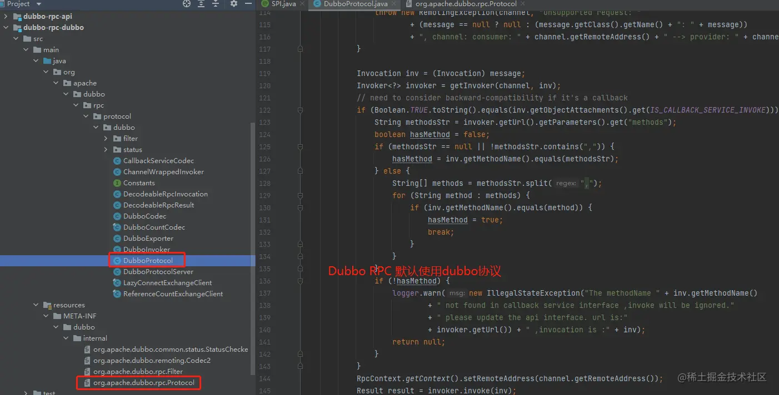Click the Expand All icon in Project panel
The height and width of the screenshot is (395, 779).
coord(202,3)
